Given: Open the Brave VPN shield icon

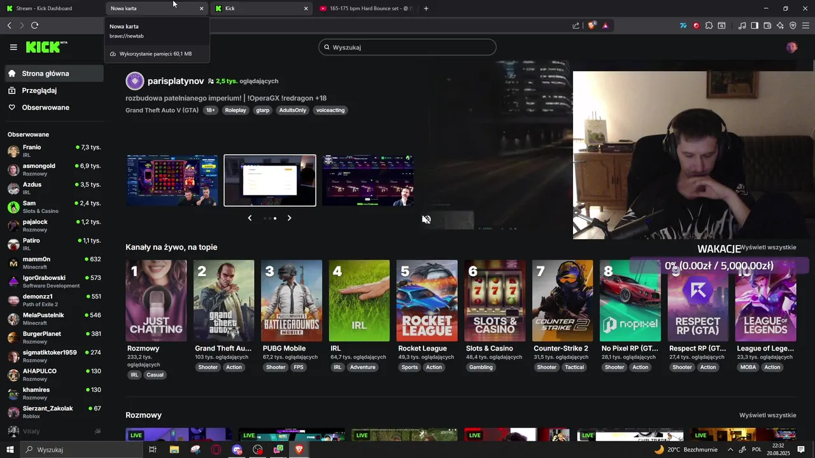Looking at the screenshot, I should pos(793,25).
